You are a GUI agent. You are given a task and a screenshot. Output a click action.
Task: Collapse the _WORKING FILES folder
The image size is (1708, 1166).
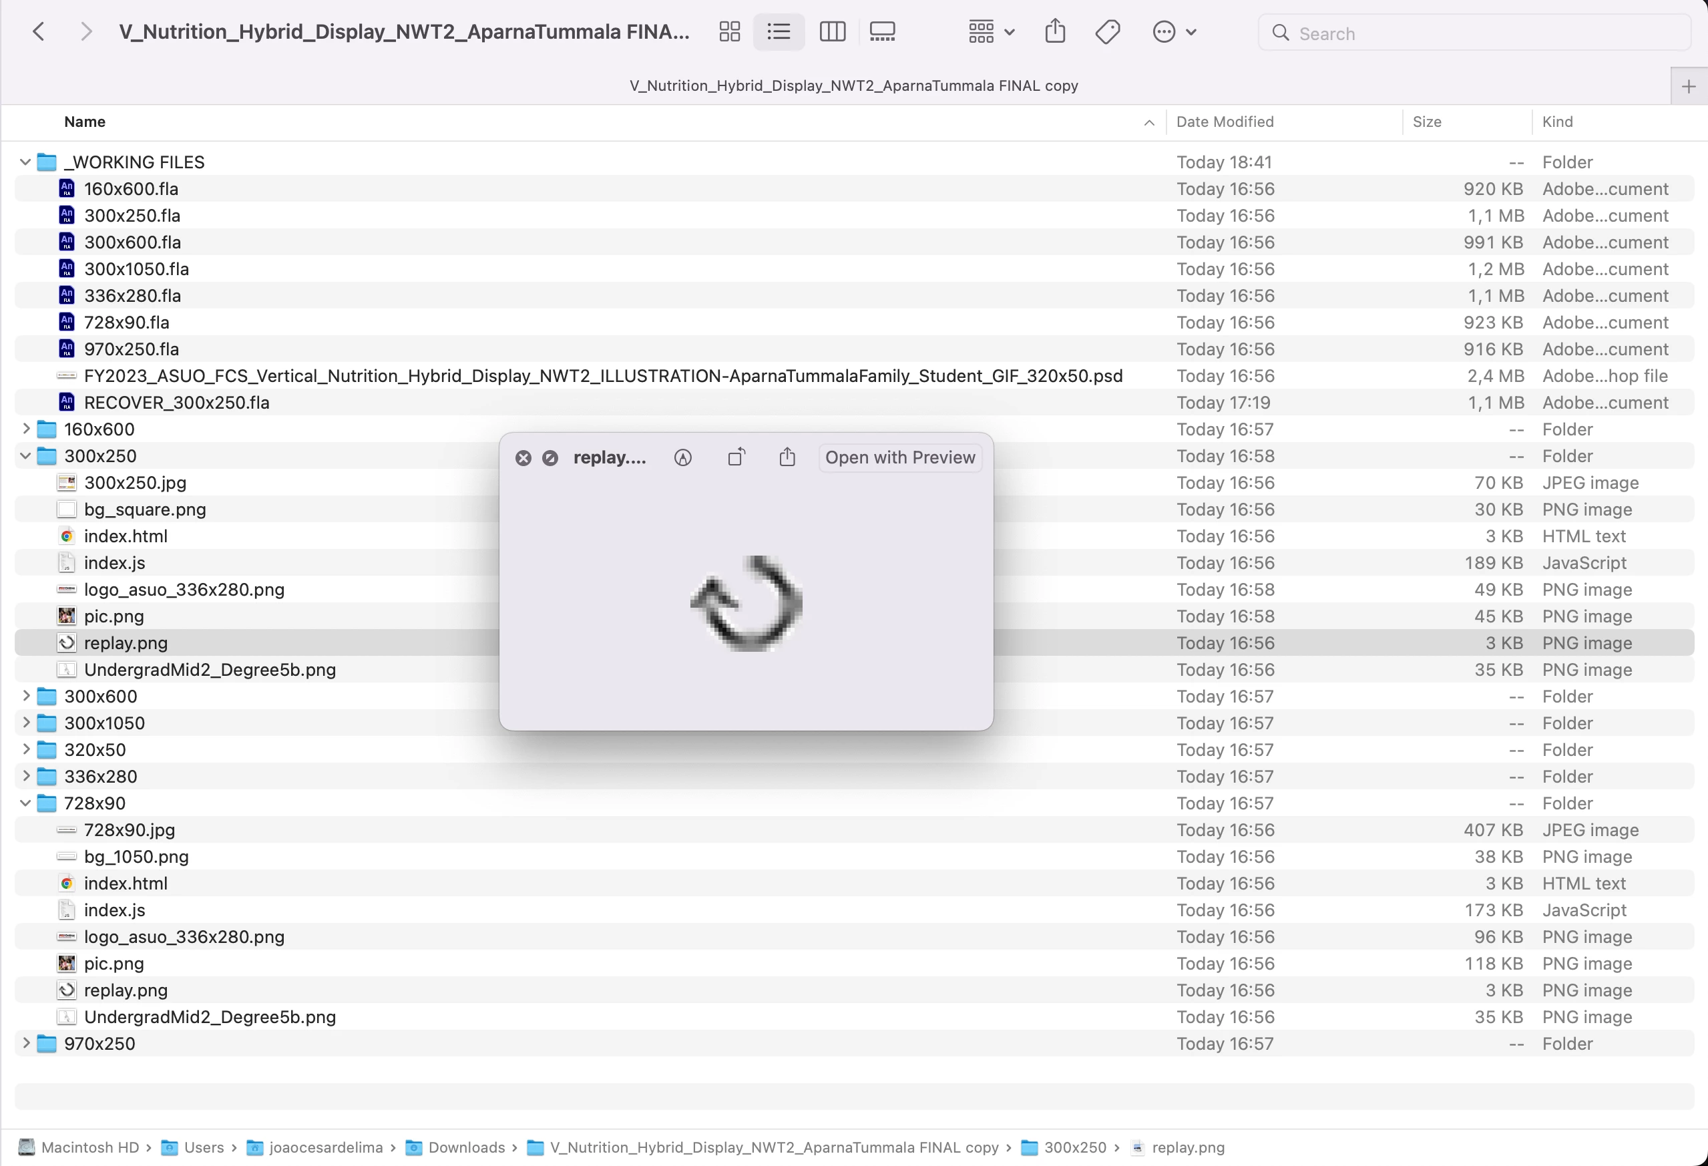click(x=25, y=162)
